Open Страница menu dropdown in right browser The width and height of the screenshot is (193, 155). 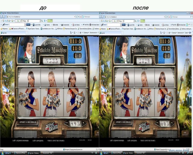(174, 33)
